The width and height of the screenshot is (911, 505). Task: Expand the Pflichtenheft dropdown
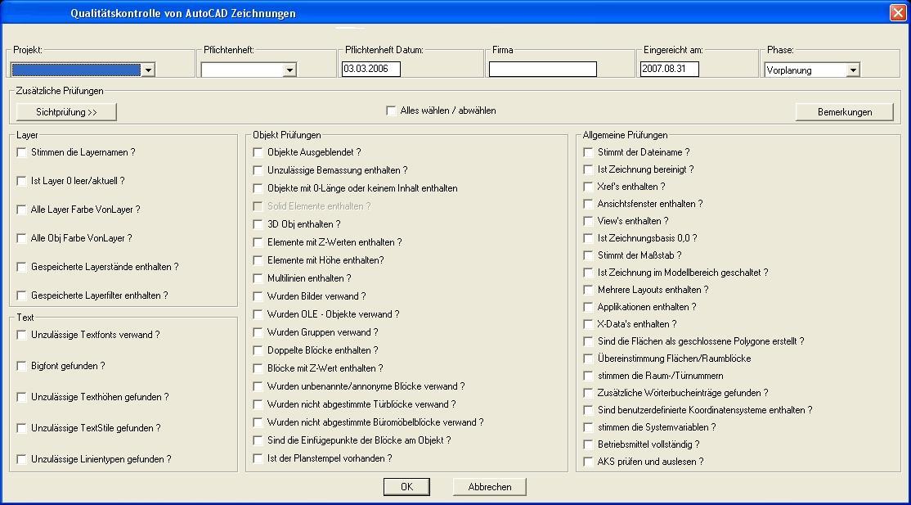click(x=289, y=70)
